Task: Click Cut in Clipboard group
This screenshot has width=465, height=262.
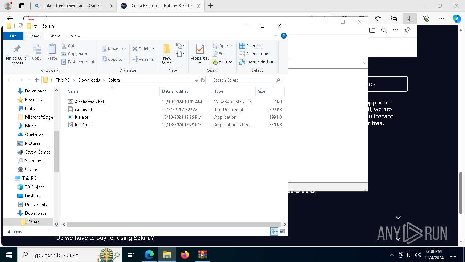Action: [68, 46]
